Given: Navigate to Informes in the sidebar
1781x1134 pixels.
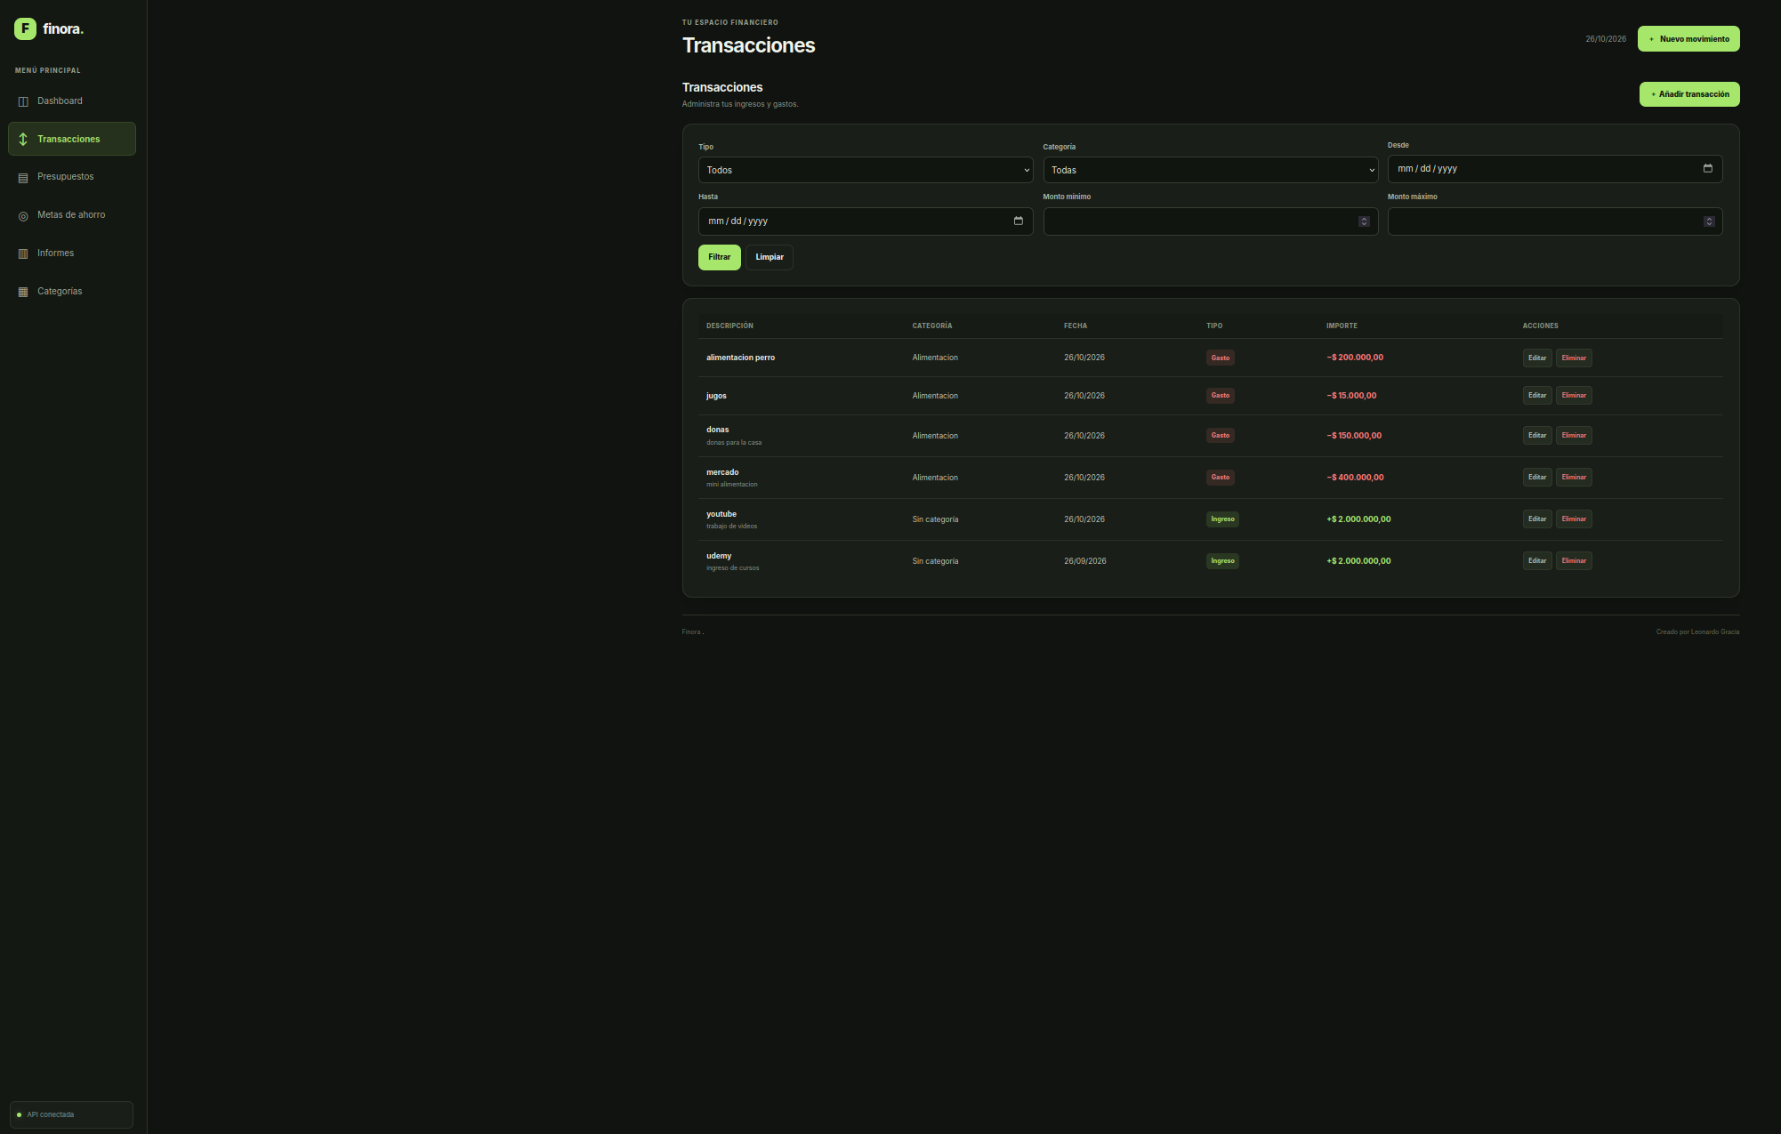Looking at the screenshot, I should click(x=72, y=253).
